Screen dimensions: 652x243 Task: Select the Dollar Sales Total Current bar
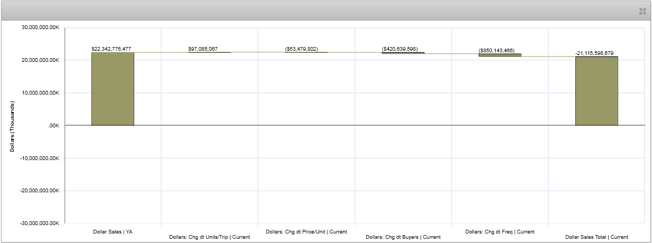pyautogui.click(x=597, y=91)
